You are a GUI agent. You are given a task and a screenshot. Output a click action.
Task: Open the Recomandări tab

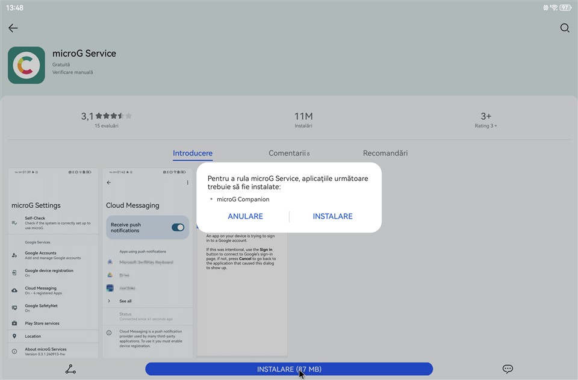tap(385, 153)
